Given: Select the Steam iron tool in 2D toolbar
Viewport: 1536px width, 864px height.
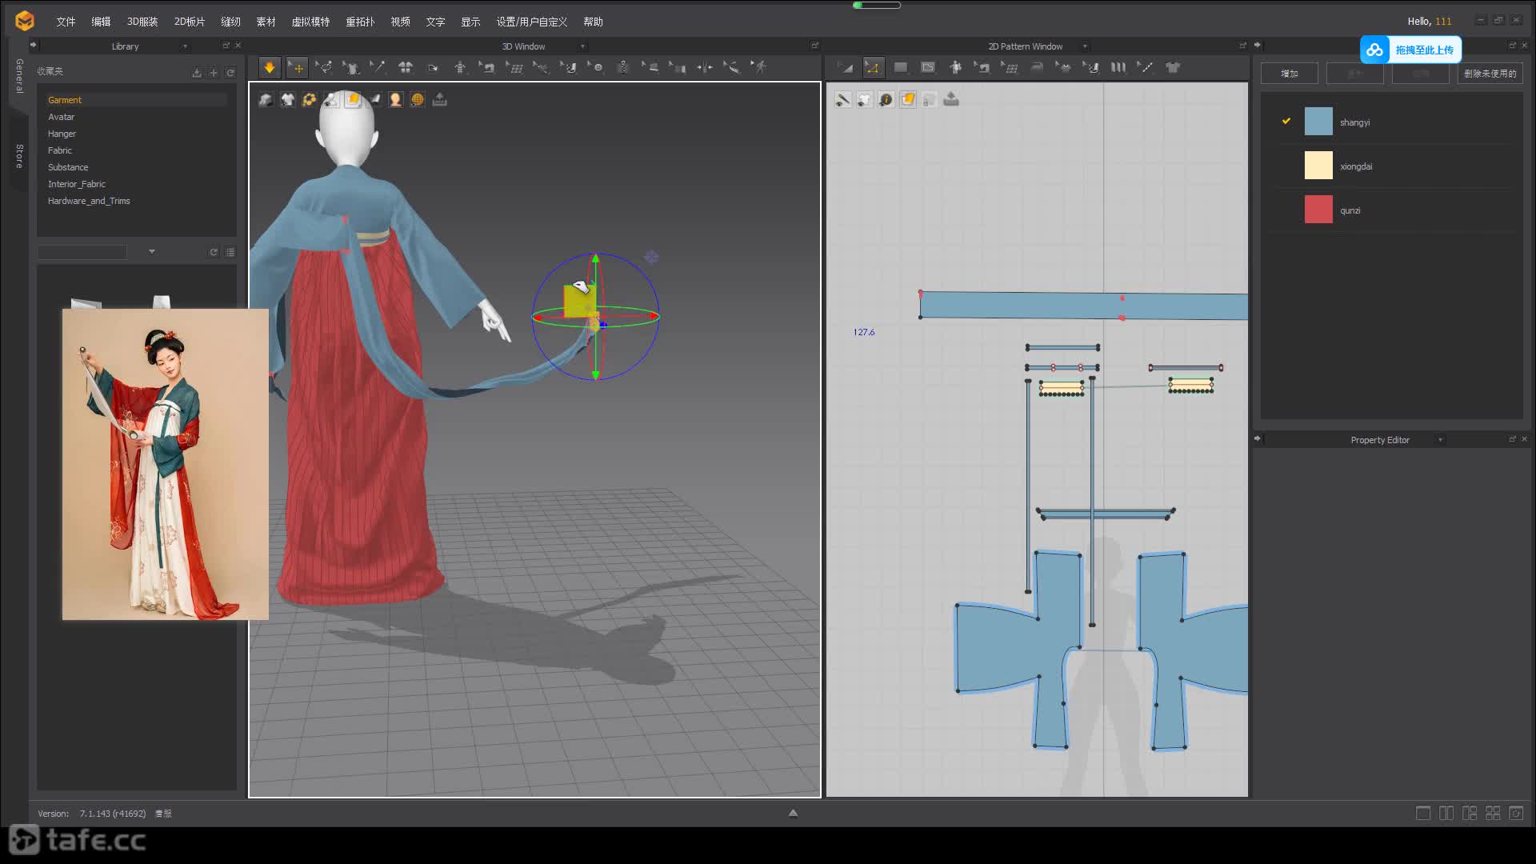Looking at the screenshot, I should pos(1036,68).
